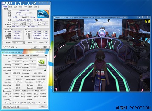Click the 88.3 GB/s Bandwidth value
152x111 pixels.
40,88
